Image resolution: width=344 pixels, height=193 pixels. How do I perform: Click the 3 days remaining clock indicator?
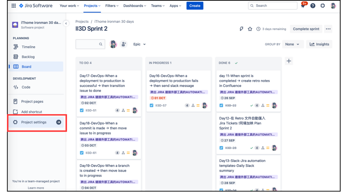pos(271,29)
